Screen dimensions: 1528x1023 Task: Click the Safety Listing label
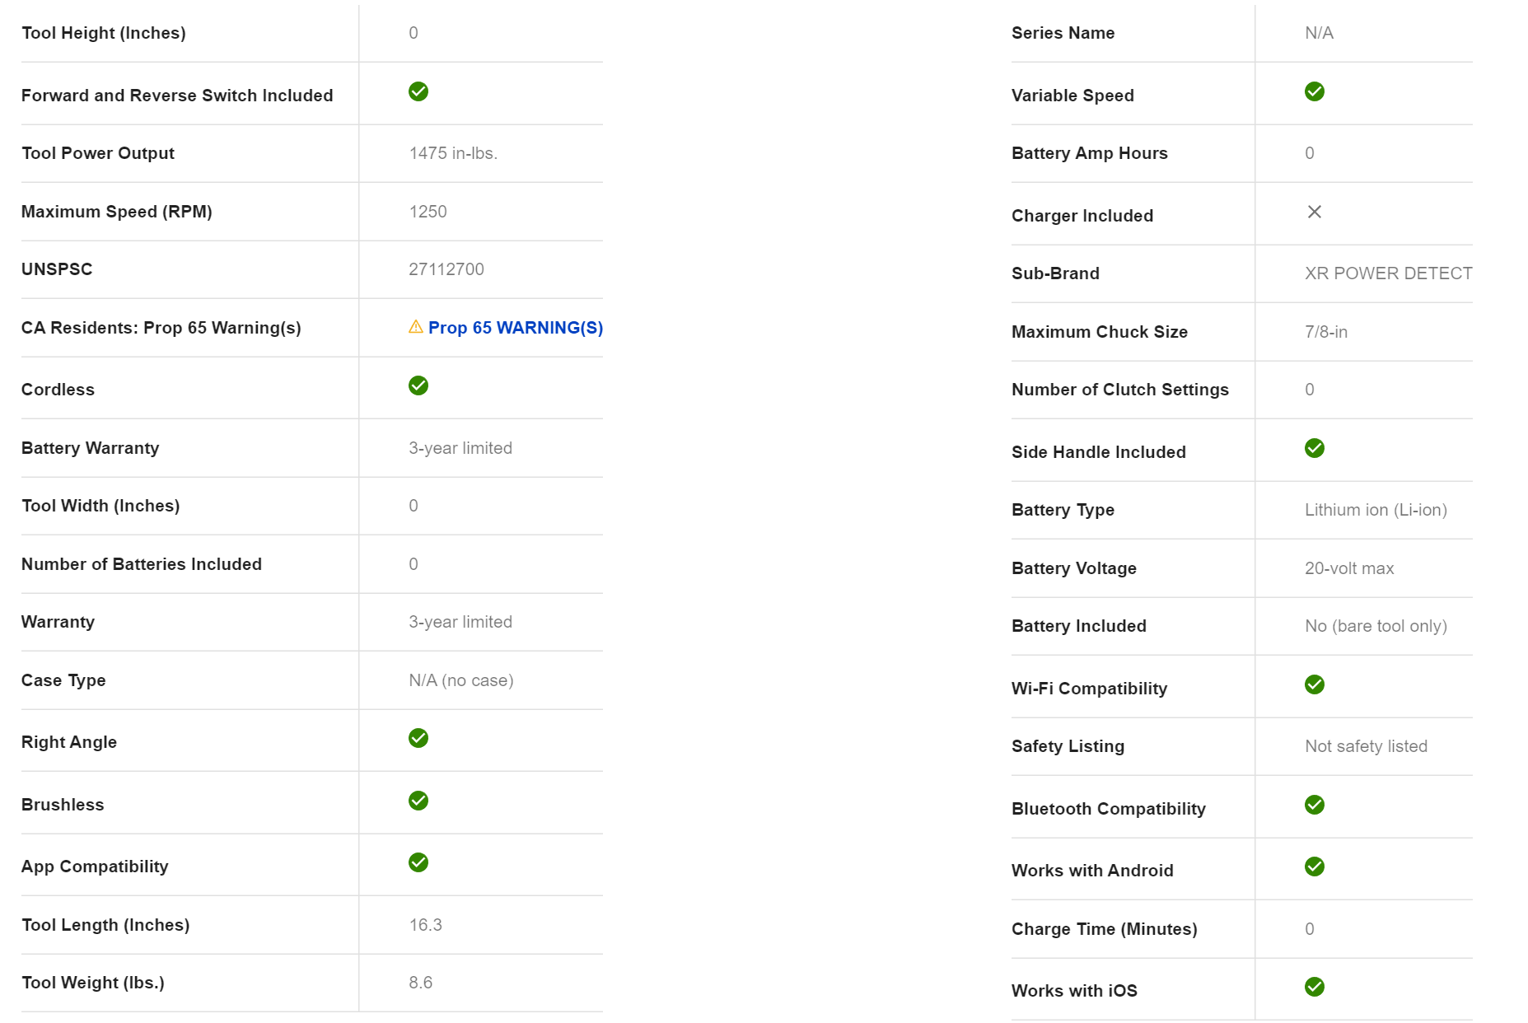[1068, 746]
